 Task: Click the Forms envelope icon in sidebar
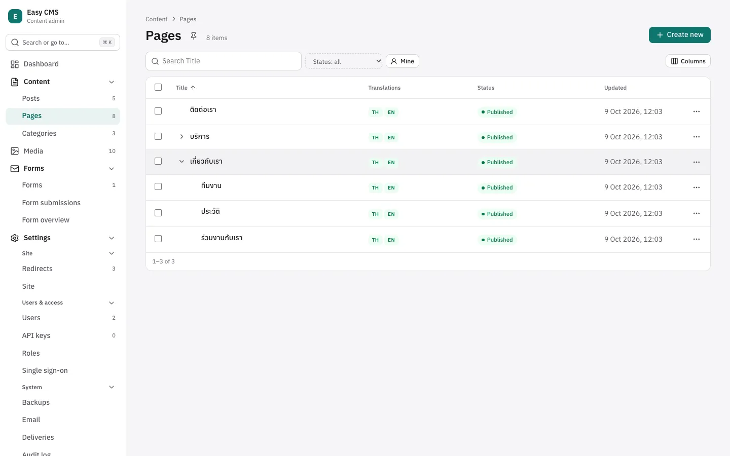[x=15, y=169]
